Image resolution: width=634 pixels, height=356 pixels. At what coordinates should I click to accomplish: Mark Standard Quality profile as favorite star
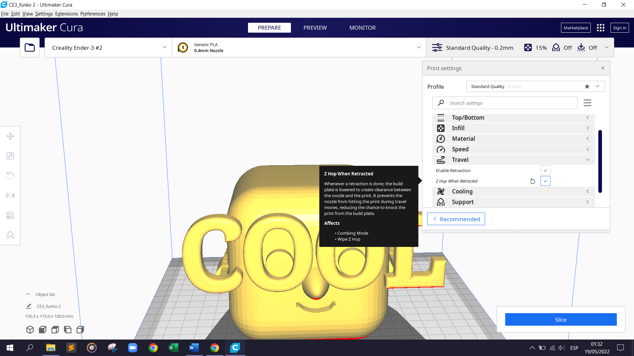[587, 86]
